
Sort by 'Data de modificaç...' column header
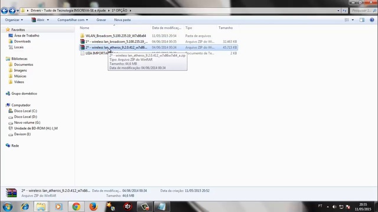[x=167, y=28]
